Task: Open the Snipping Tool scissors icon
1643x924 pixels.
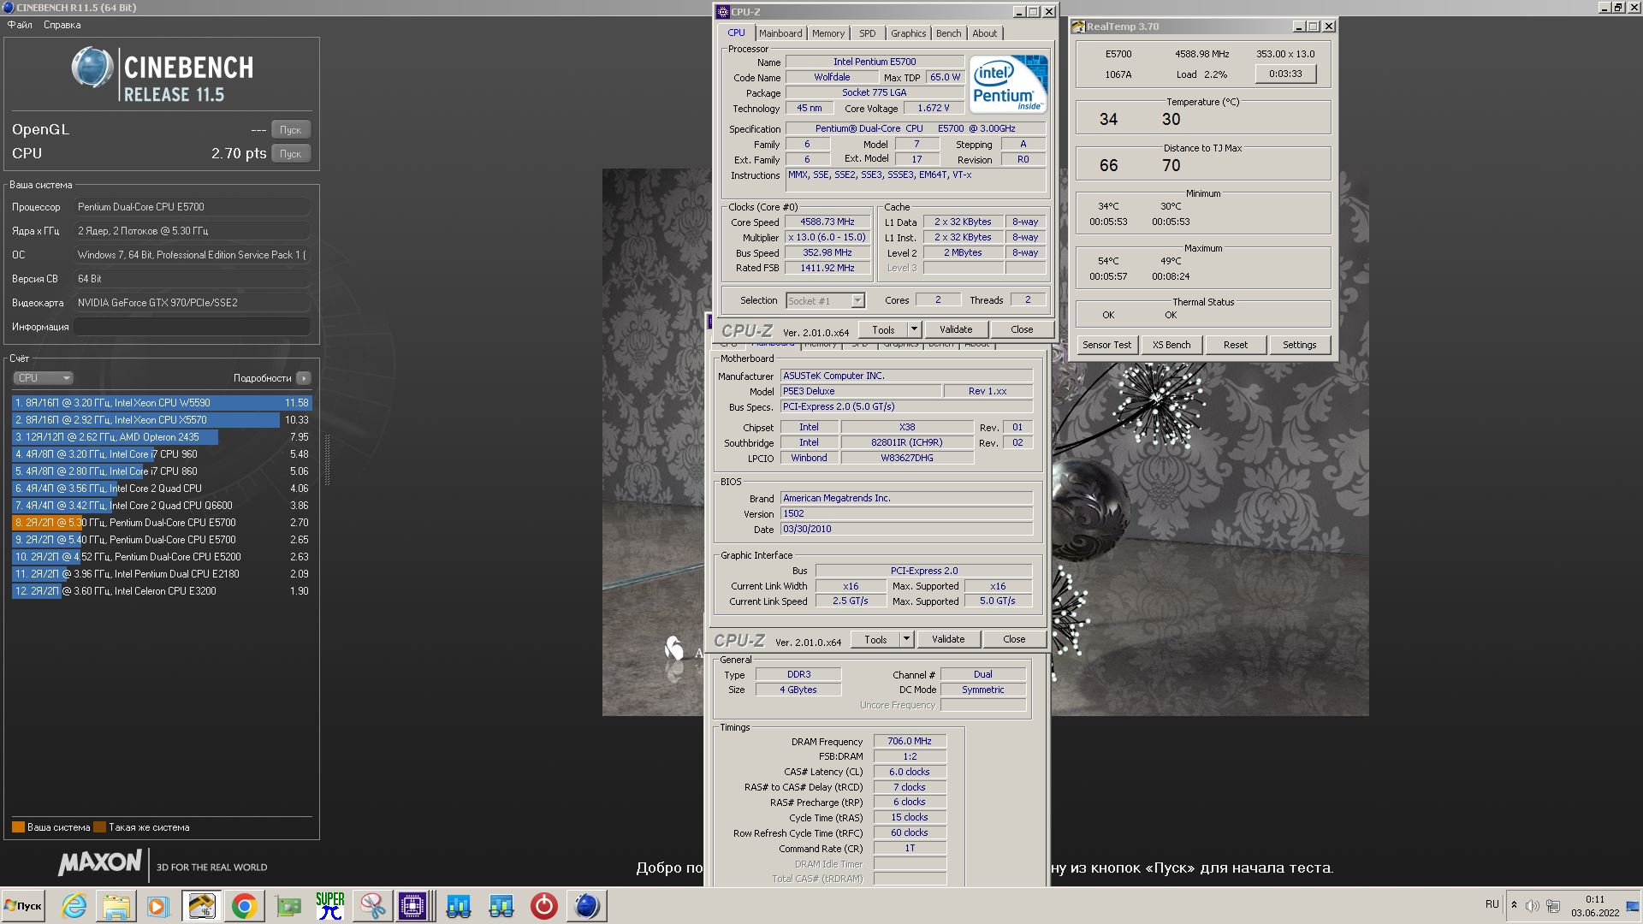Action: [x=372, y=906]
